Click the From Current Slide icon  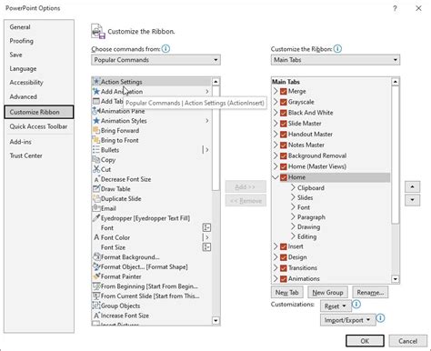click(x=96, y=296)
